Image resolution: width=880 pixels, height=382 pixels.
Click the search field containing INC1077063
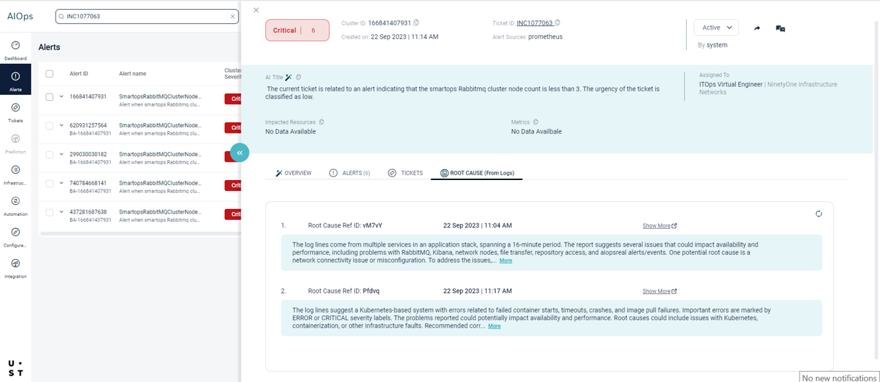tap(146, 16)
